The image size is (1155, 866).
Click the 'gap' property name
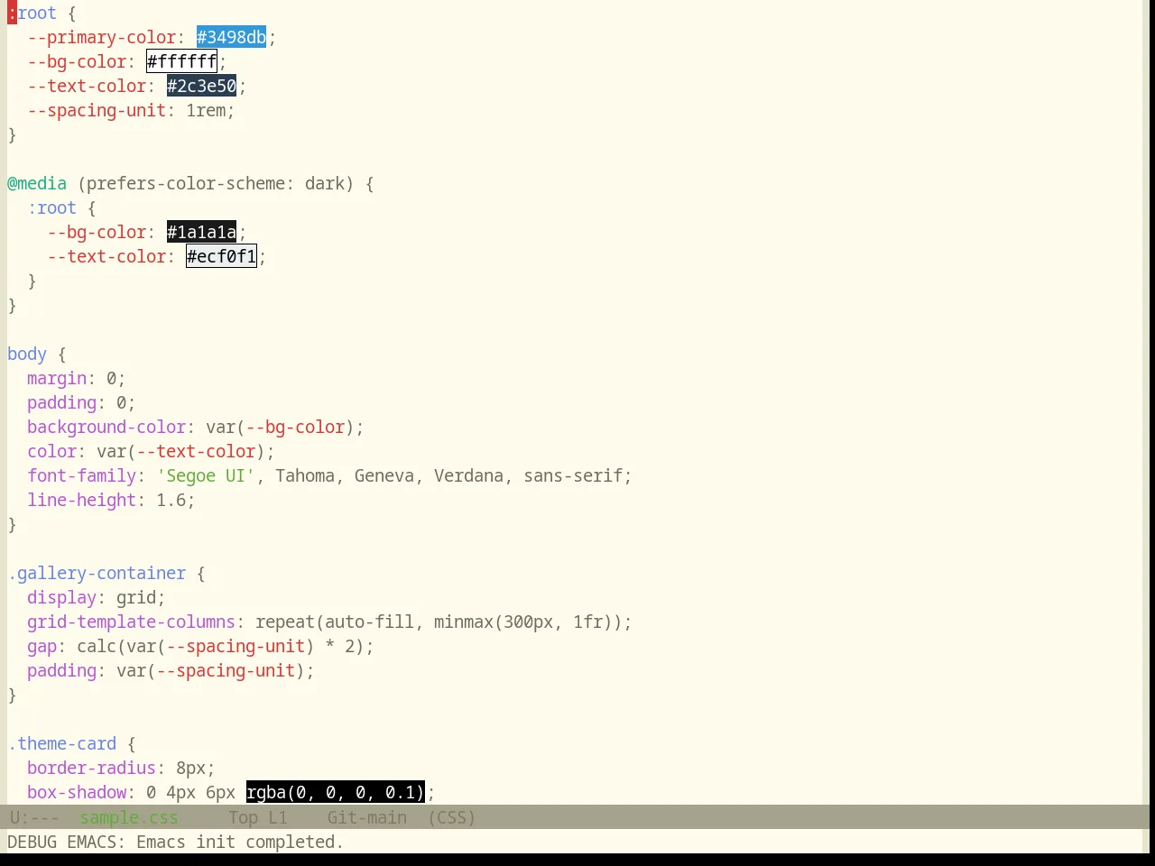tap(42, 646)
